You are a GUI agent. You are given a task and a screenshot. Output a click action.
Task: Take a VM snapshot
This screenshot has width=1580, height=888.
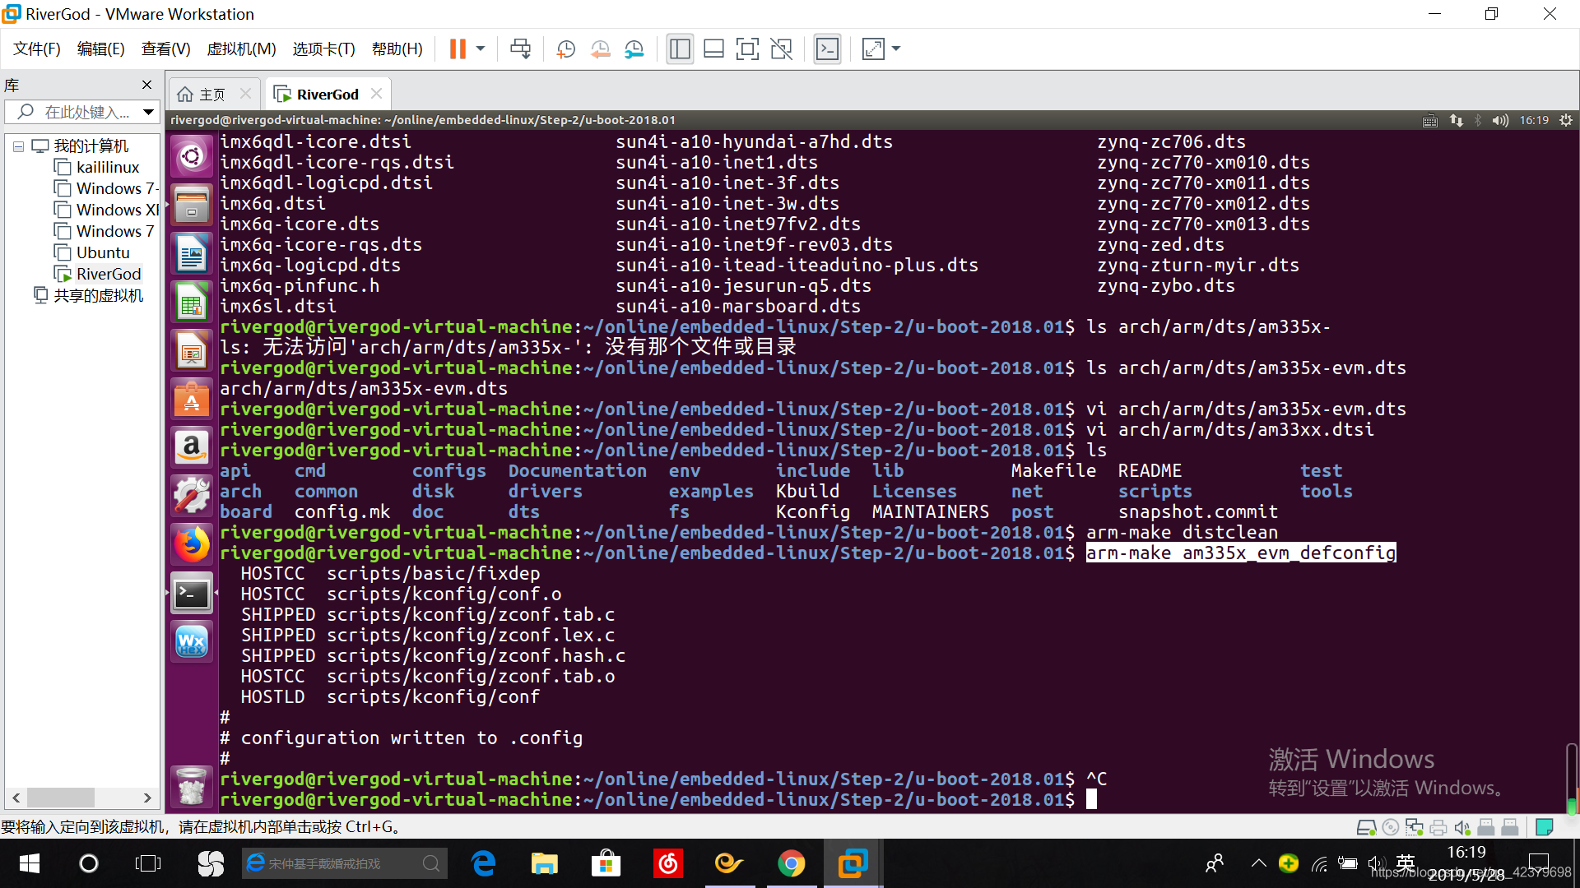point(565,49)
